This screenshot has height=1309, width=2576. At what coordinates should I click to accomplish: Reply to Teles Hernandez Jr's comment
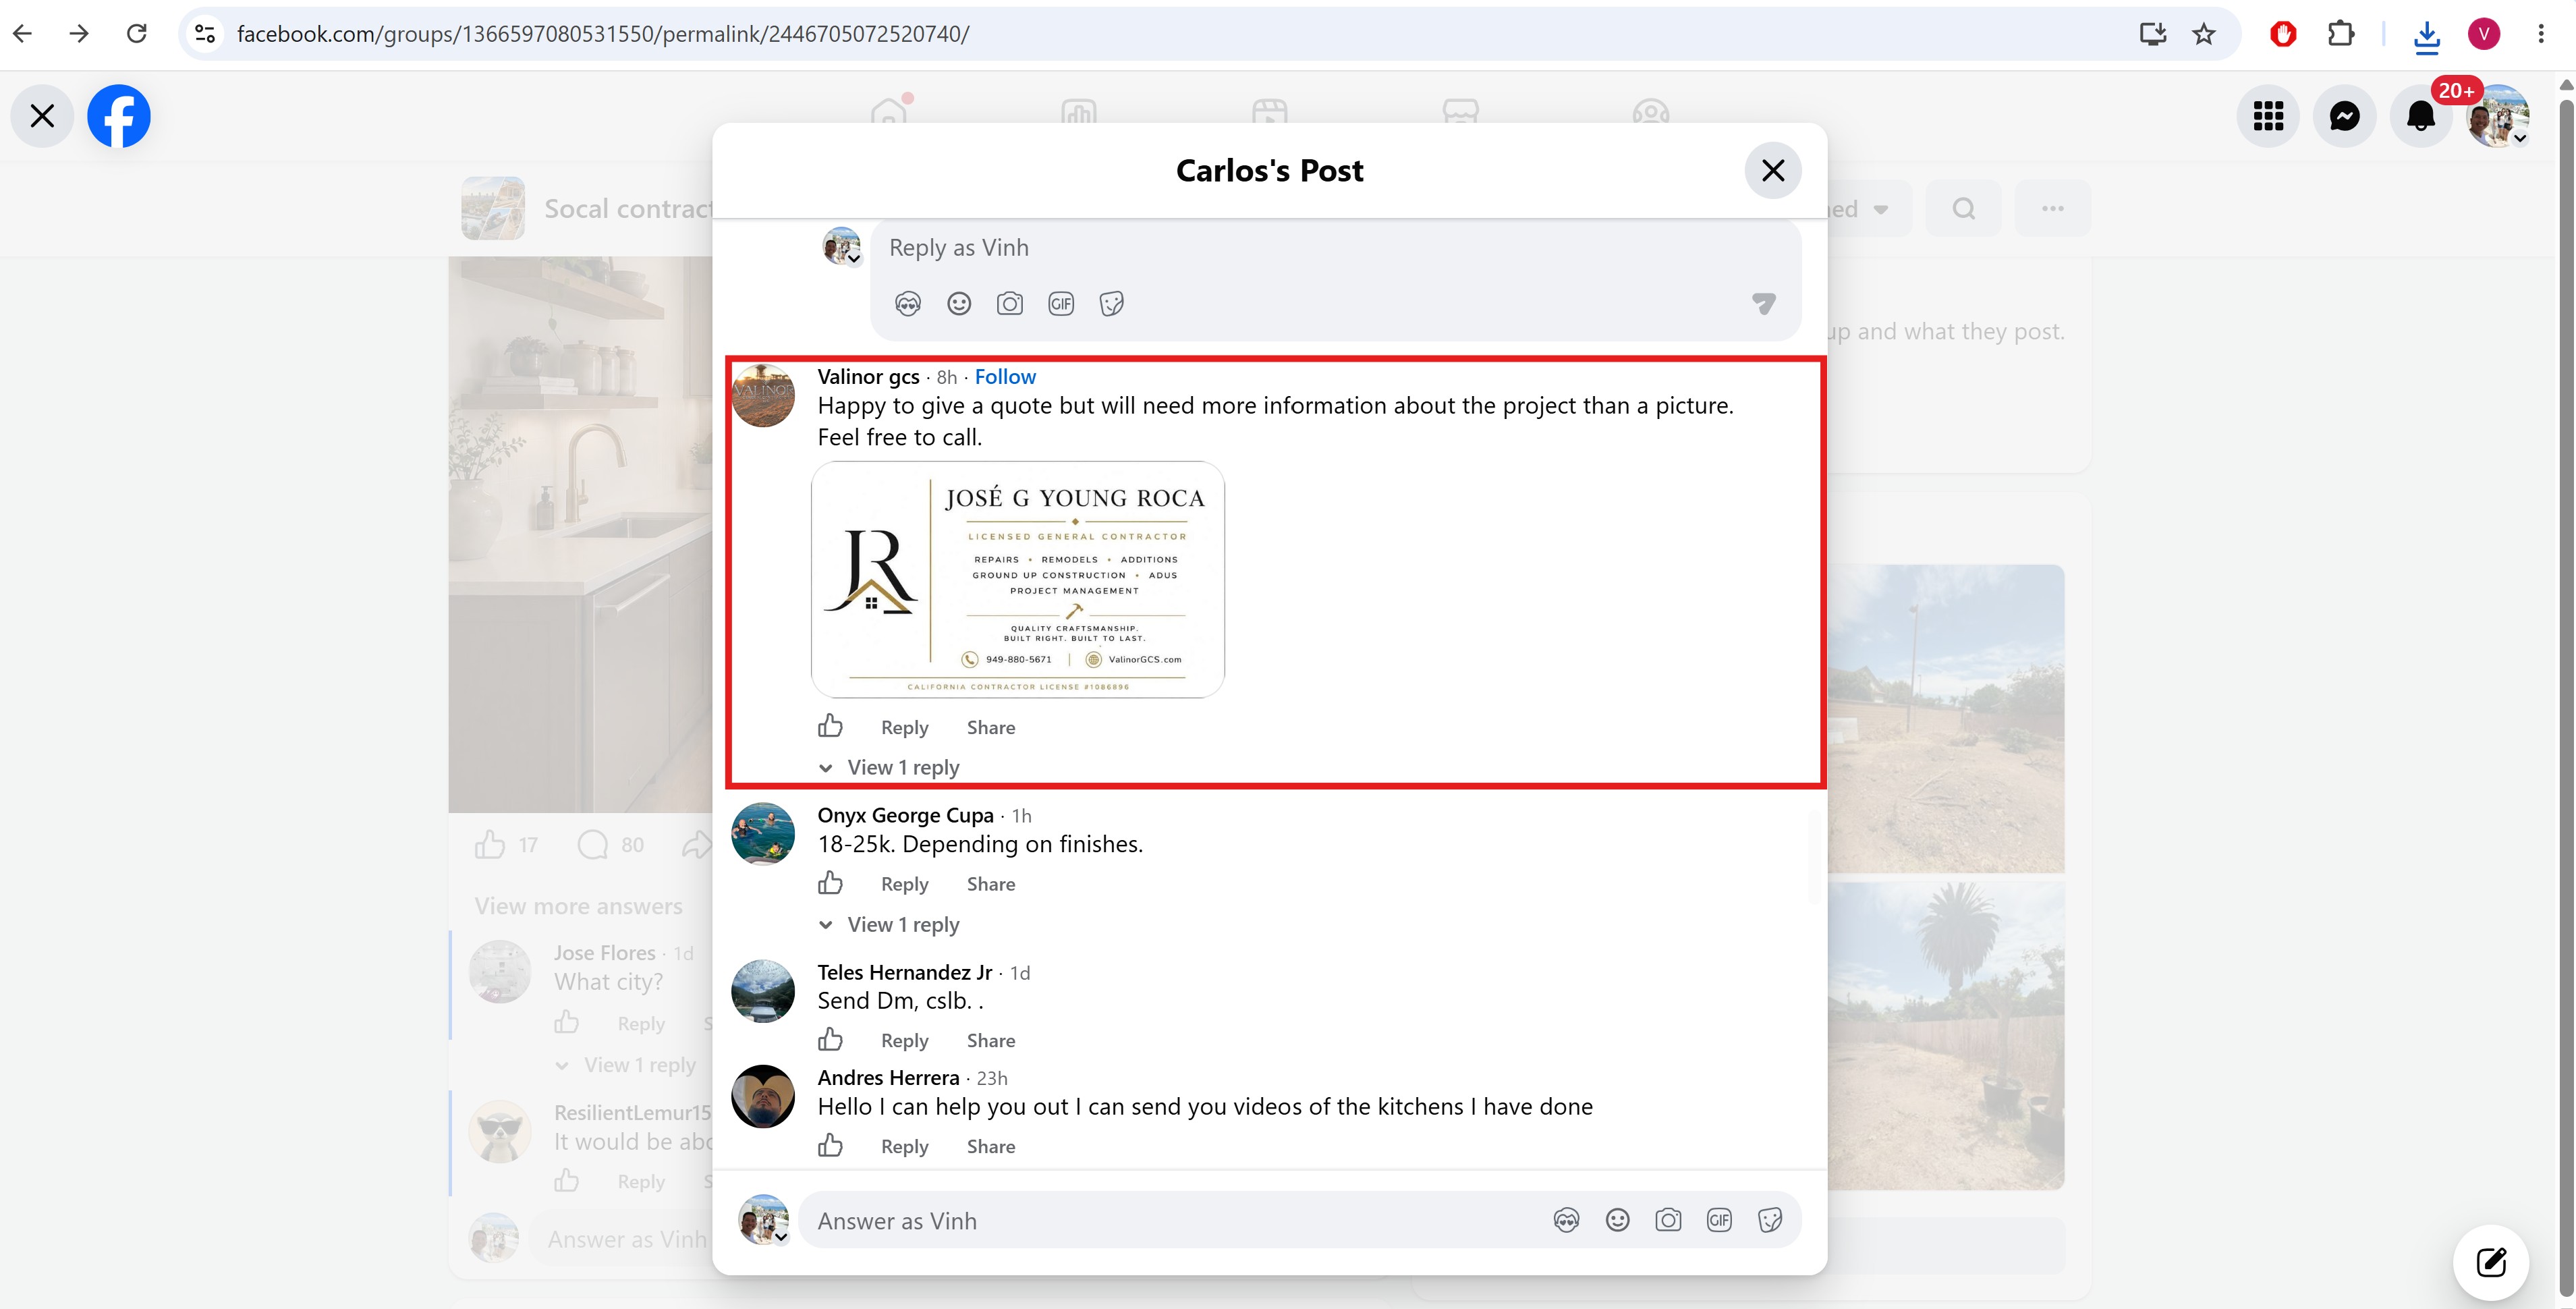point(904,1041)
